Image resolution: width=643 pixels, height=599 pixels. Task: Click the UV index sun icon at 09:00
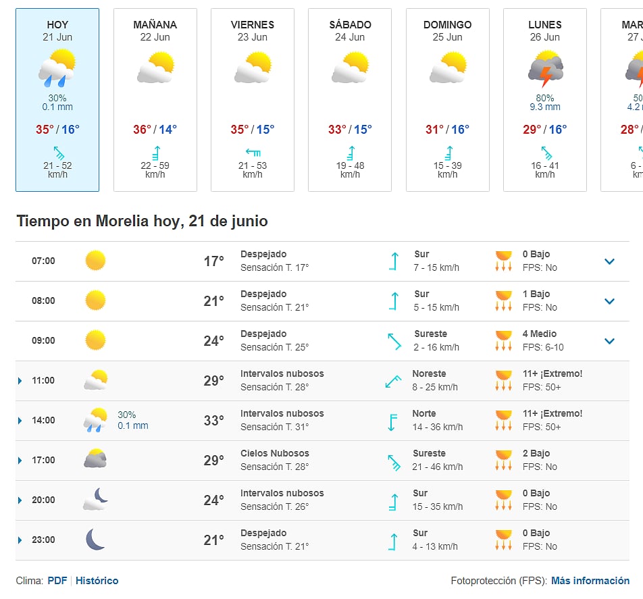503,340
